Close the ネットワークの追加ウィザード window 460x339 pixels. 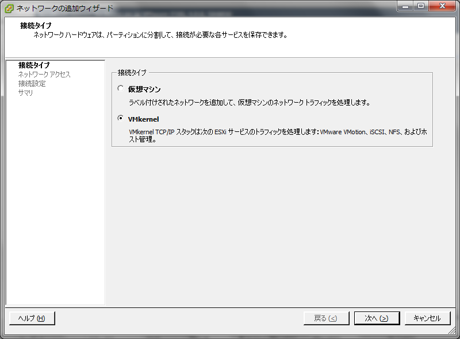442,6
